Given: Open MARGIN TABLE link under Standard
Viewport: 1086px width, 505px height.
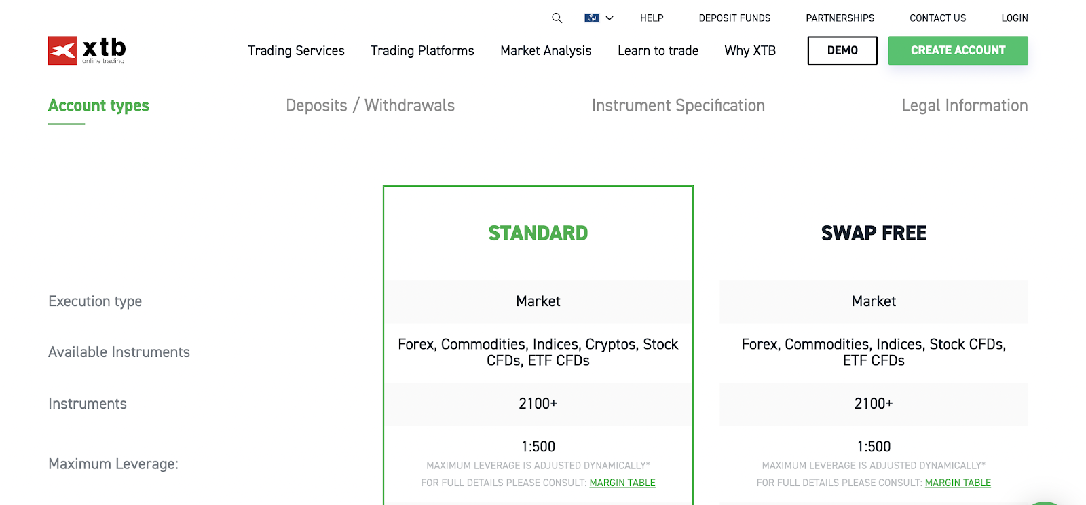Looking at the screenshot, I should tap(622, 483).
